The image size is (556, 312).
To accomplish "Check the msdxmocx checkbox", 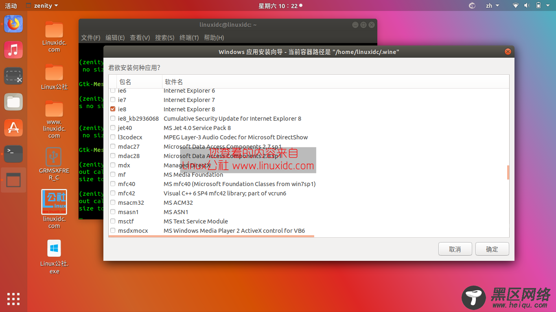I will click(113, 231).
